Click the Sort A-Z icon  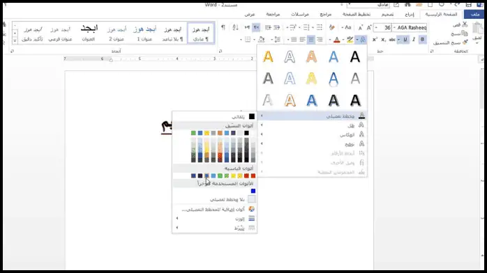(235, 28)
